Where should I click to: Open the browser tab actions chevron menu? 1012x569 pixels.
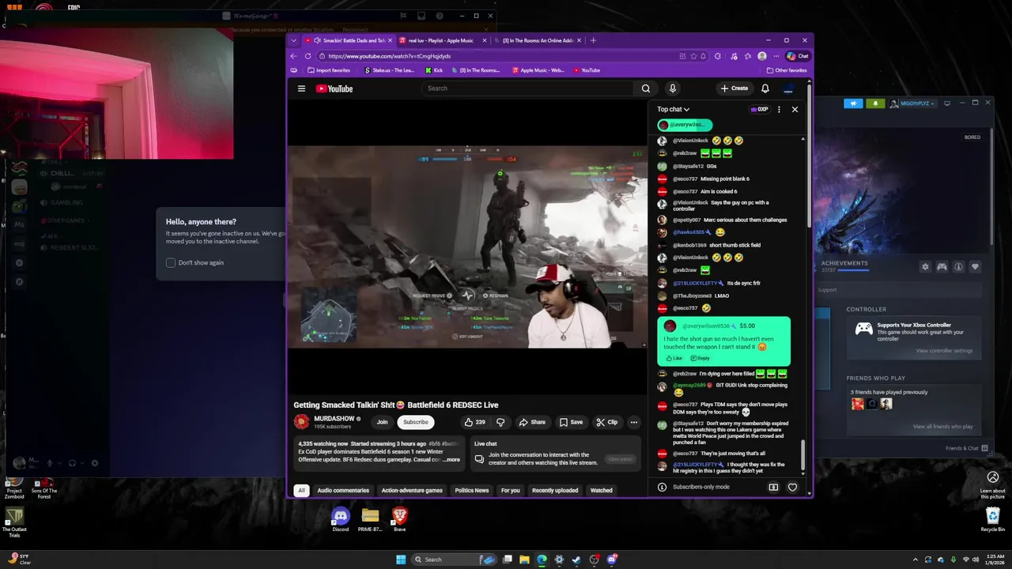pos(294,40)
